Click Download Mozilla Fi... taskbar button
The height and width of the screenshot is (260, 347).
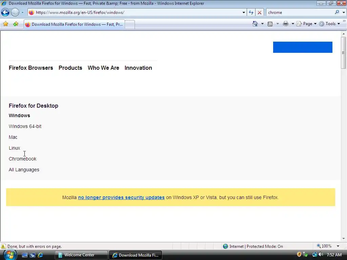[136, 255]
